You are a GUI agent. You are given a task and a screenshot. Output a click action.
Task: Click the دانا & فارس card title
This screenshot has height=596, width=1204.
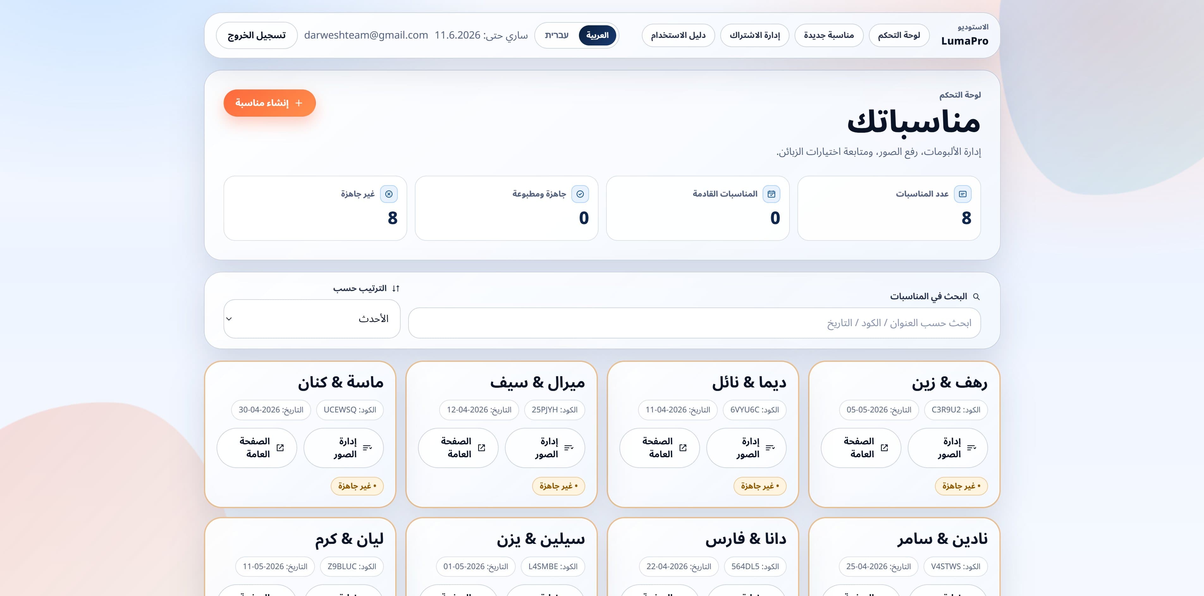click(746, 539)
